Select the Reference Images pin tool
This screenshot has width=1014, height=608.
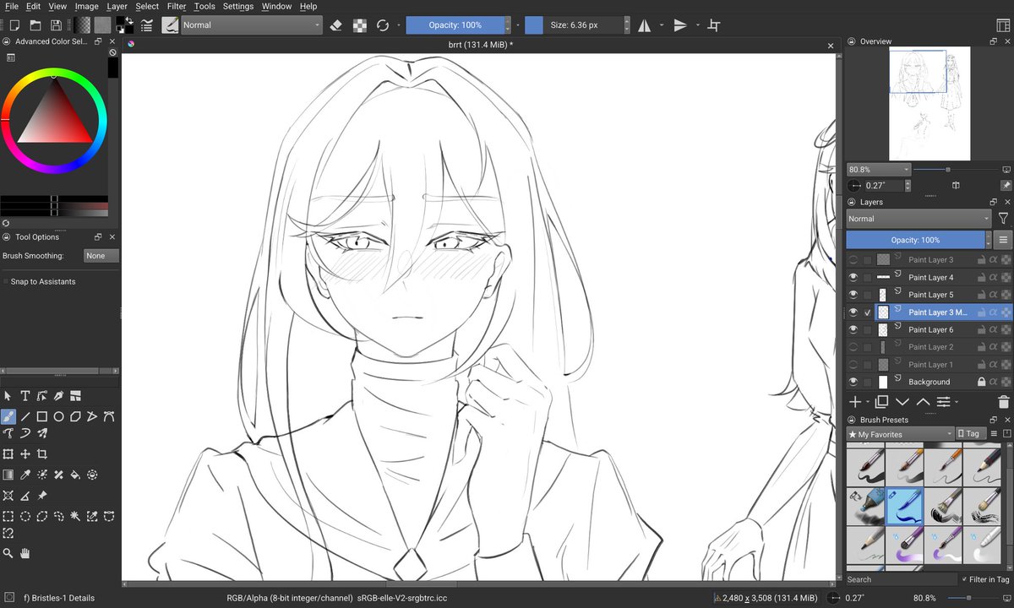tap(41, 496)
